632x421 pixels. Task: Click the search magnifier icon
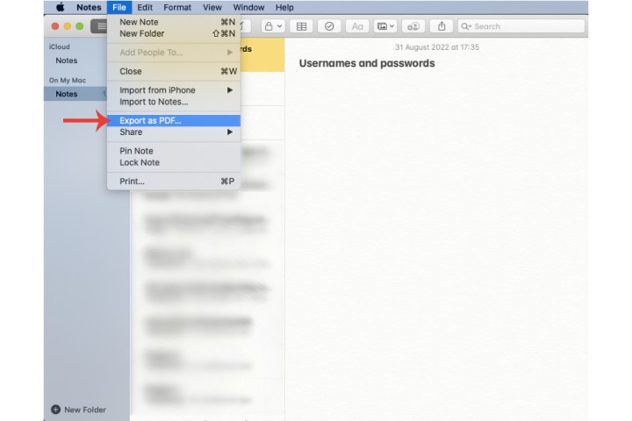coord(465,26)
